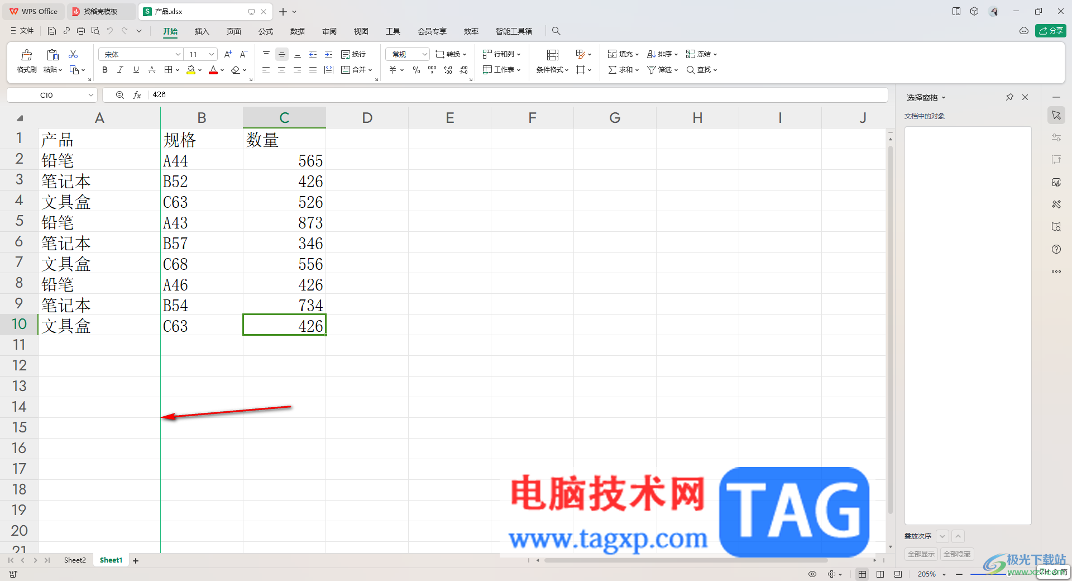Select column D header
The width and height of the screenshot is (1072, 581).
[x=367, y=118]
